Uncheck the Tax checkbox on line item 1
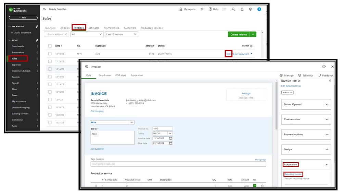The width and height of the screenshot is (342, 192). (255, 186)
